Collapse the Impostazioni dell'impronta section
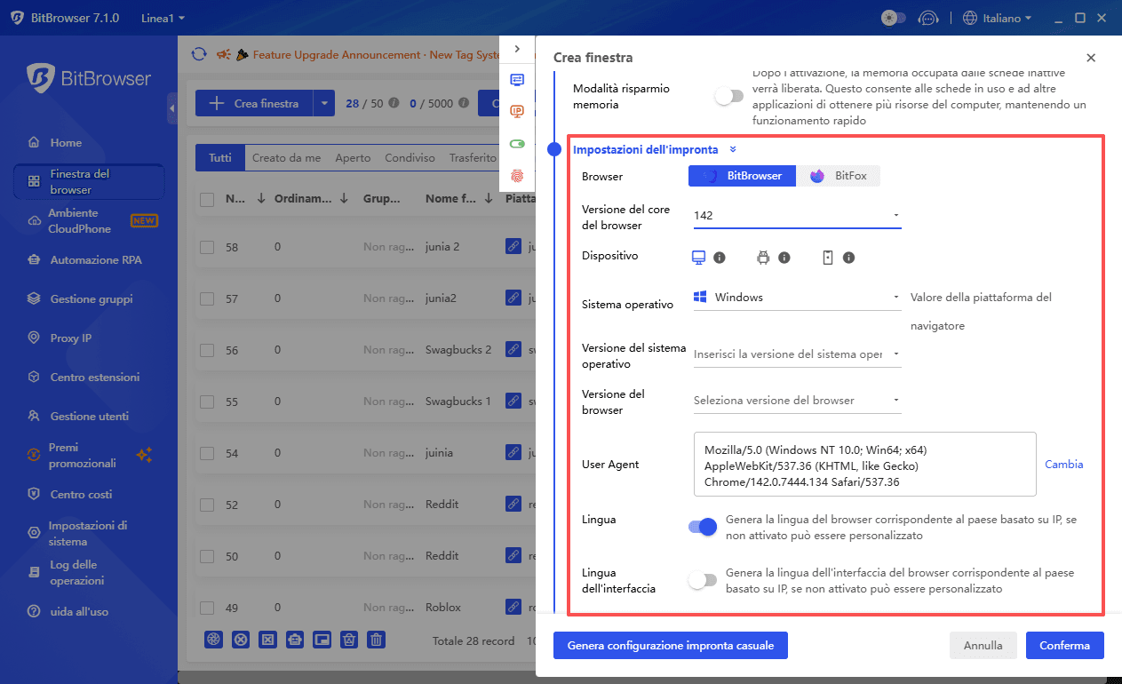This screenshot has width=1122, height=684. coord(733,150)
